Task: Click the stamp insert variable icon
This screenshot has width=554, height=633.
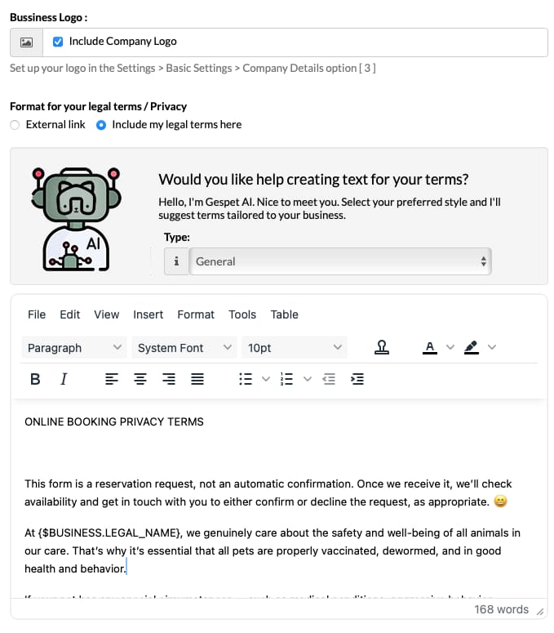Action: [x=381, y=347]
